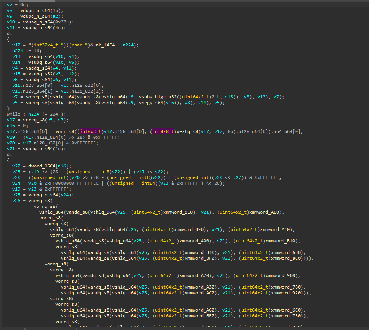Select the 'xmmword_B10' operand
The width and height of the screenshot is (369, 330).
click(x=280, y=241)
